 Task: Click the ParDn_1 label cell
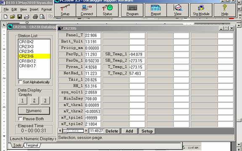72,61
